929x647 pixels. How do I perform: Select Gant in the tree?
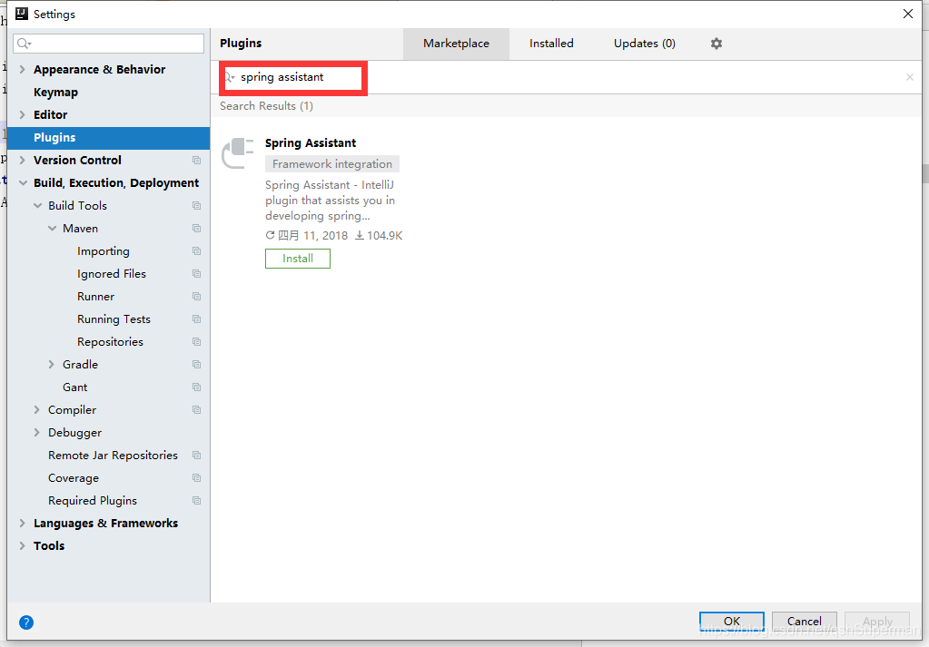[x=74, y=387]
